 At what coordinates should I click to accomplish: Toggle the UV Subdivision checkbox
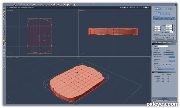coord(154,57)
